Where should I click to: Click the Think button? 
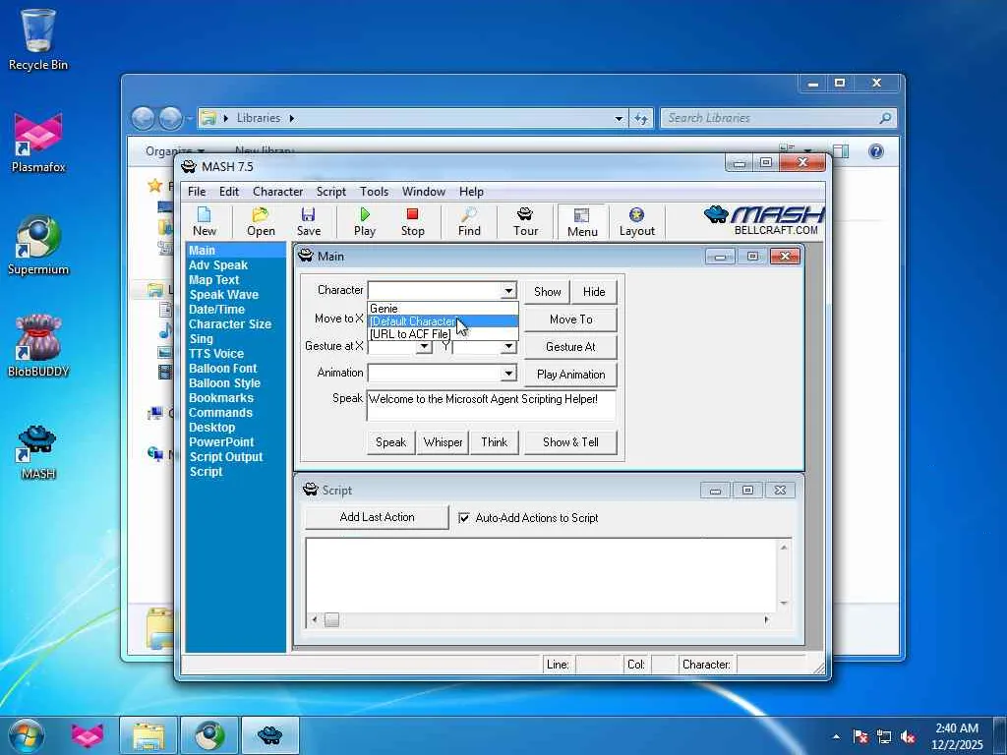[x=494, y=442]
